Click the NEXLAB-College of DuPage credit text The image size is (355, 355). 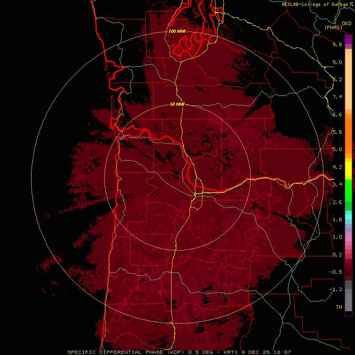point(316,4)
